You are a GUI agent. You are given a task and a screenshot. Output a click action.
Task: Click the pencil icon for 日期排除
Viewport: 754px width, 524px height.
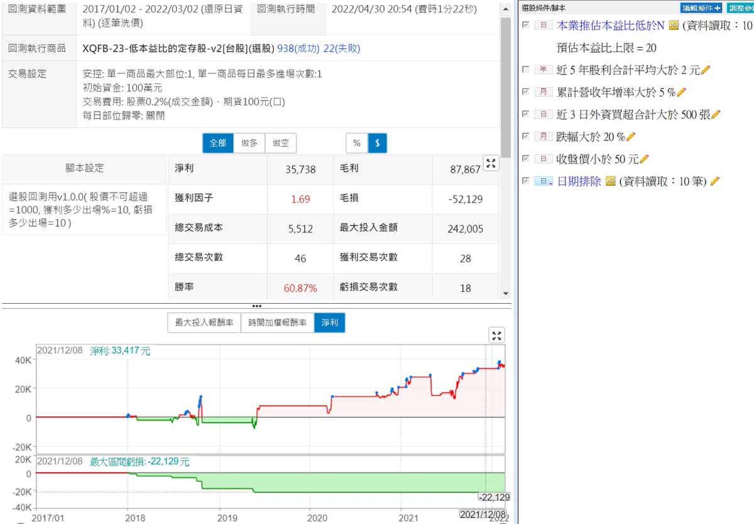pos(714,181)
